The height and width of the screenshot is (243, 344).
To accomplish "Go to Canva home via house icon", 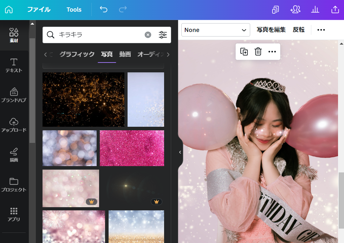I will pyautogui.click(x=9, y=9).
